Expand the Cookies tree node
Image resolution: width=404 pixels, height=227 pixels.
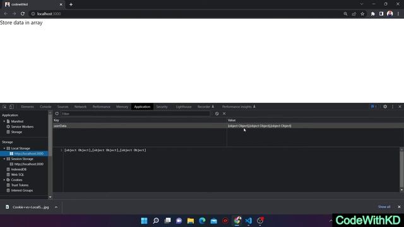[4, 180]
